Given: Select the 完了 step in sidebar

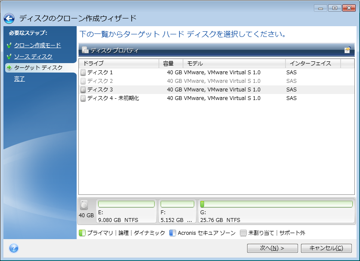Looking at the screenshot, I should (x=19, y=79).
